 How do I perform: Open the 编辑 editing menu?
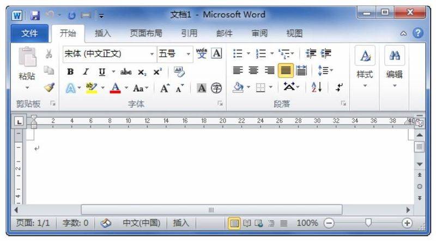(x=394, y=67)
